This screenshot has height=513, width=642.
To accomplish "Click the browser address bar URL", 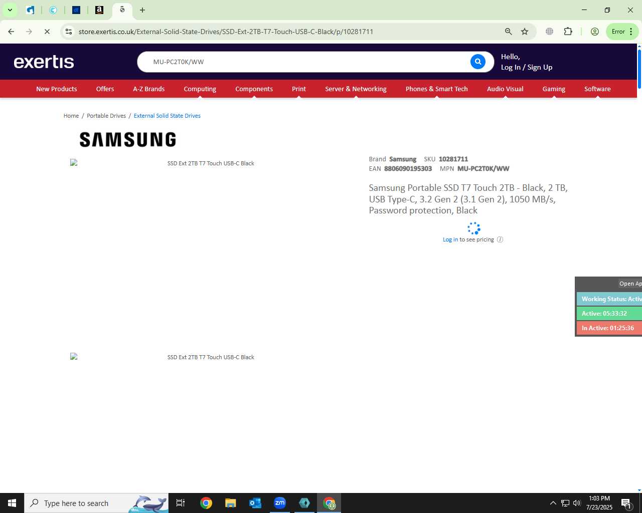I will [226, 32].
